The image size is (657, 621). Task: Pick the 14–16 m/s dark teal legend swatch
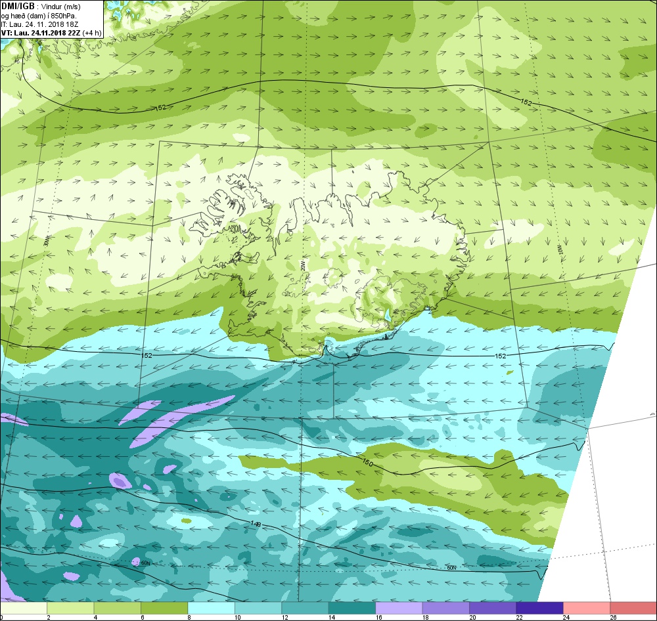(x=352, y=608)
